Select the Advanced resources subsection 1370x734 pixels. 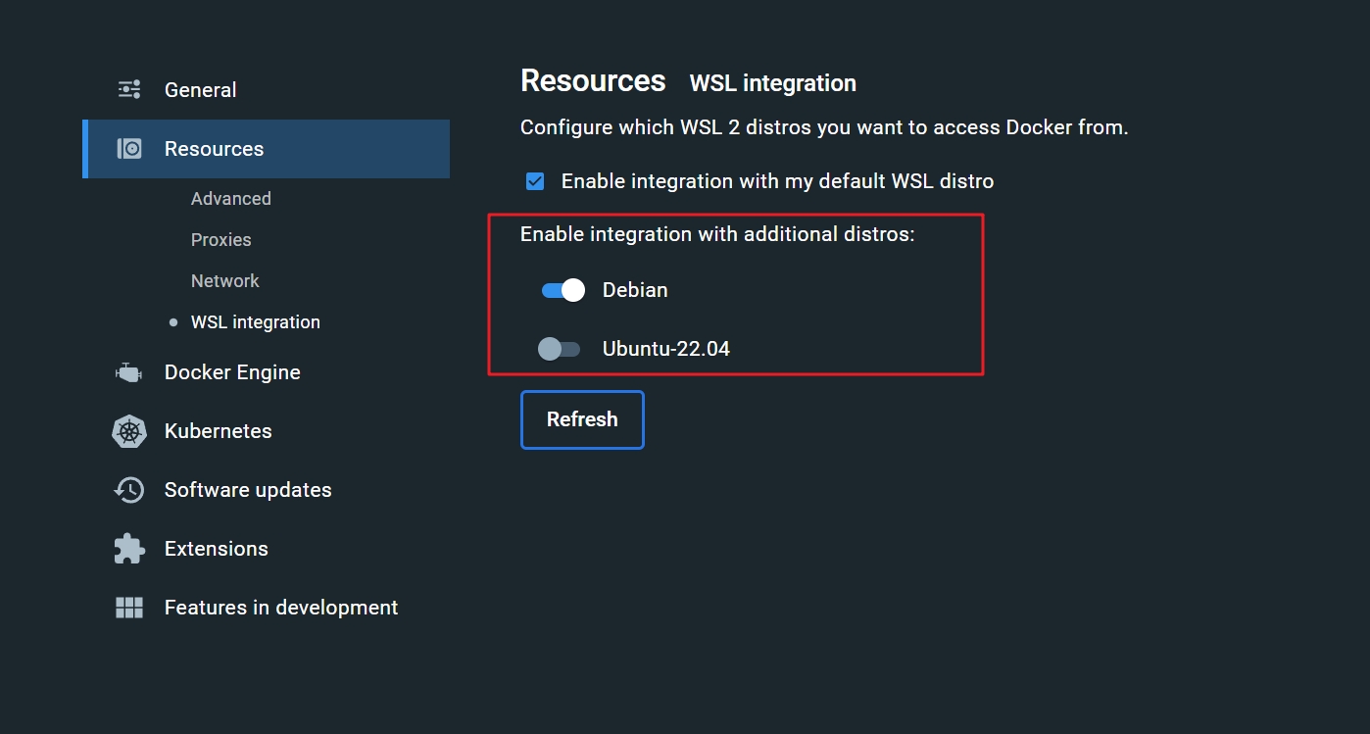(x=231, y=199)
